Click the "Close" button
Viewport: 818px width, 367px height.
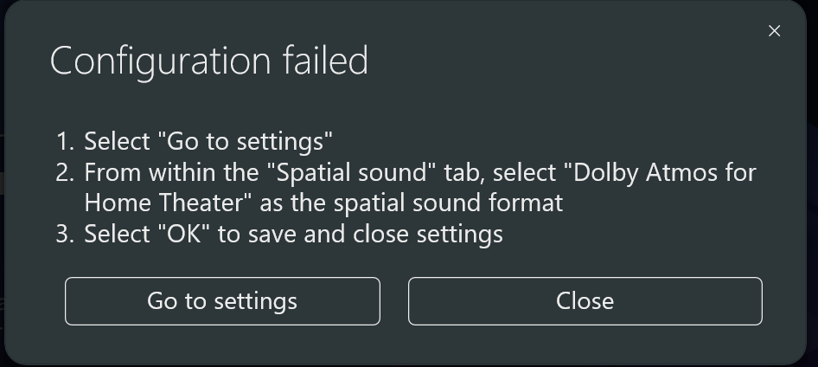click(x=585, y=301)
